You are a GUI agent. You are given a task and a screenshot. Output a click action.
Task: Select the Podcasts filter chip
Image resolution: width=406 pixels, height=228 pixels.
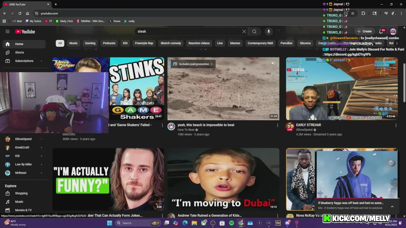(109, 43)
